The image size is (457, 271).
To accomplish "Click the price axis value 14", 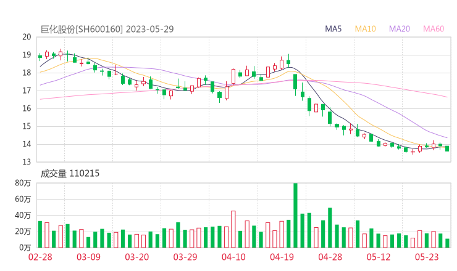I will click(27, 144).
